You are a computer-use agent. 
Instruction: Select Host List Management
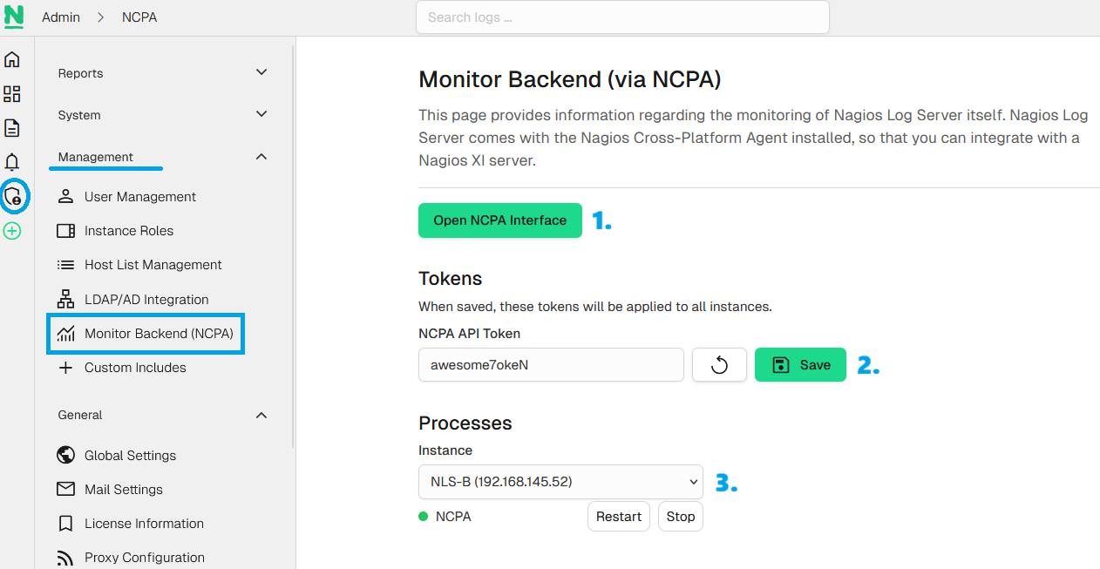coord(153,265)
